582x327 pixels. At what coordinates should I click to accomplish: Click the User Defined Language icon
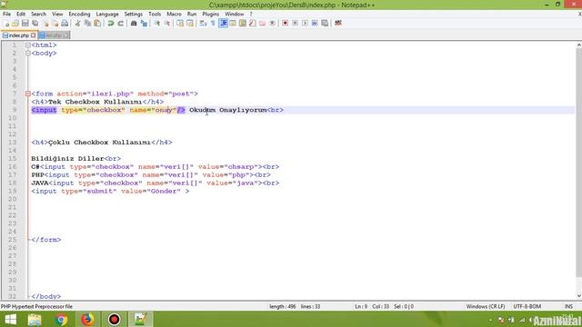233,24
